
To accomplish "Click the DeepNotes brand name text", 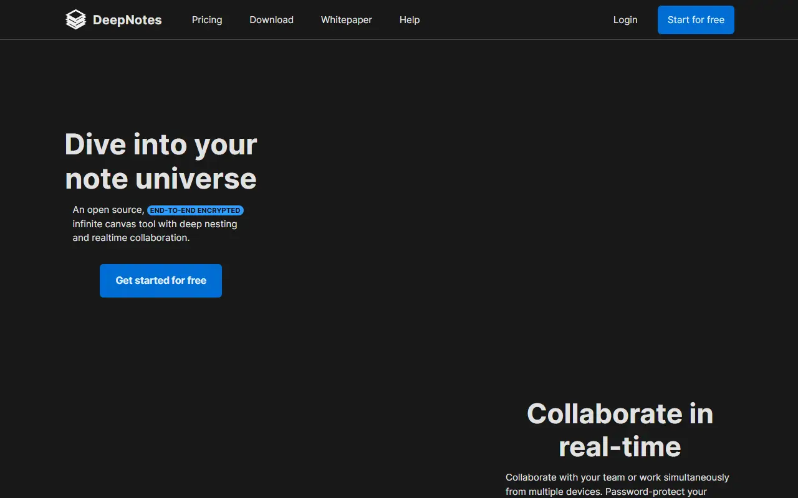I will click(127, 20).
